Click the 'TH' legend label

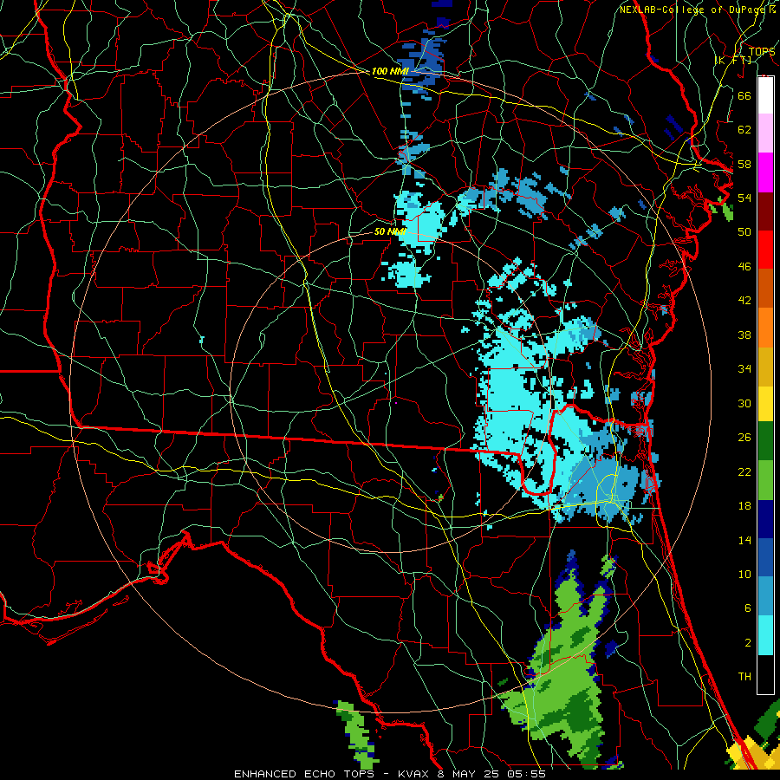tap(744, 676)
